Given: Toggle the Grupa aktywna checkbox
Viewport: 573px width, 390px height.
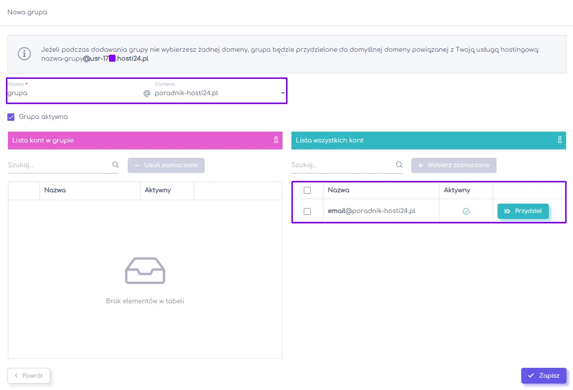Looking at the screenshot, I should (x=11, y=117).
